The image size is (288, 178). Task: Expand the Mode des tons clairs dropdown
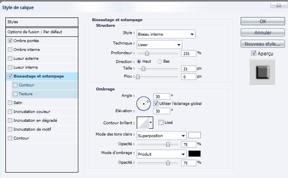point(162,136)
